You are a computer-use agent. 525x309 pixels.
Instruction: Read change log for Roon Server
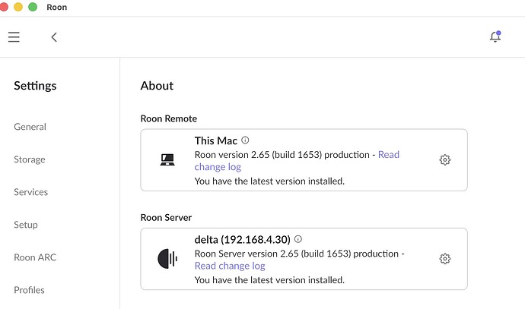230,266
